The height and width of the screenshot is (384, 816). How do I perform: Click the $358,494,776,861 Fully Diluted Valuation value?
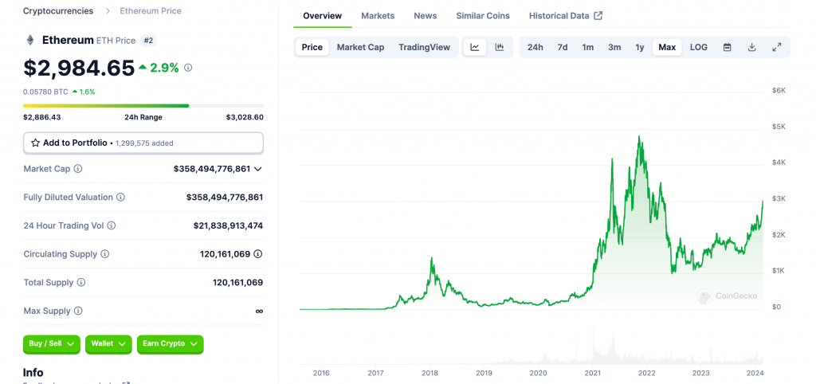225,198
